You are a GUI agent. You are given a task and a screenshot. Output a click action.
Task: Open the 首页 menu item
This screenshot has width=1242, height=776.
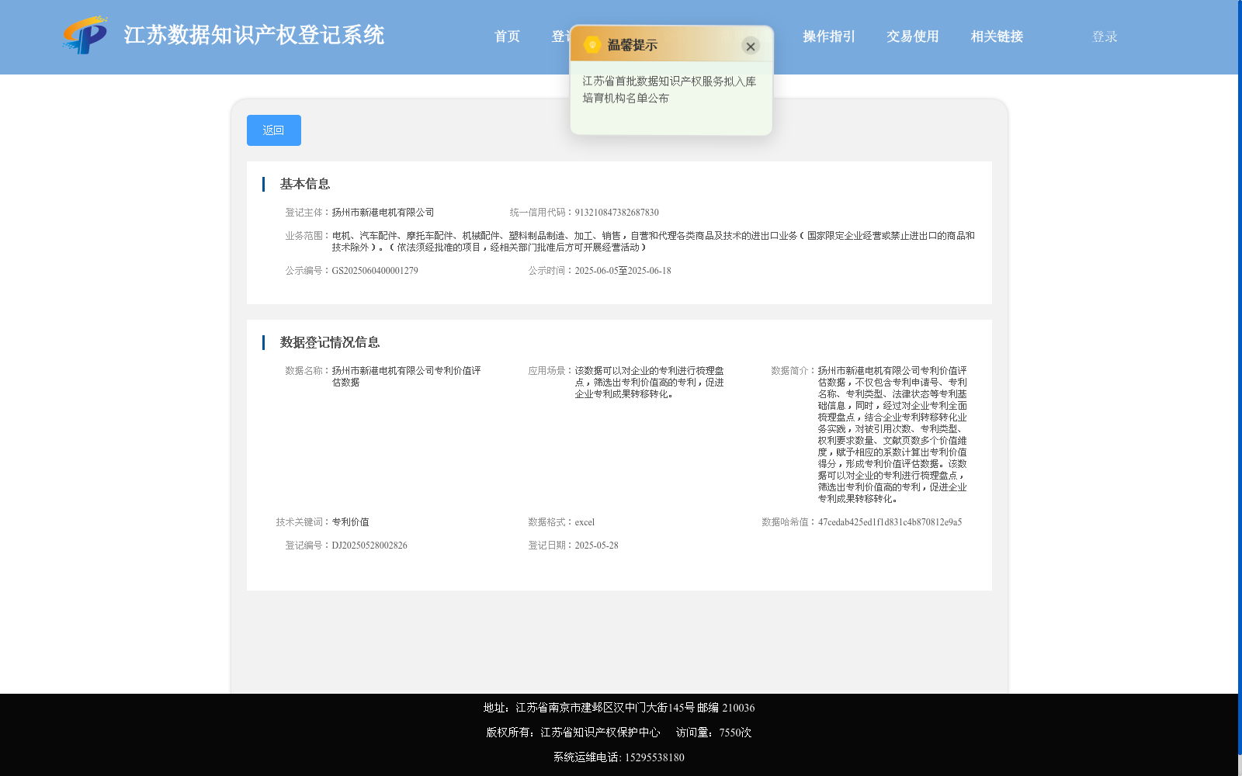pos(507,36)
